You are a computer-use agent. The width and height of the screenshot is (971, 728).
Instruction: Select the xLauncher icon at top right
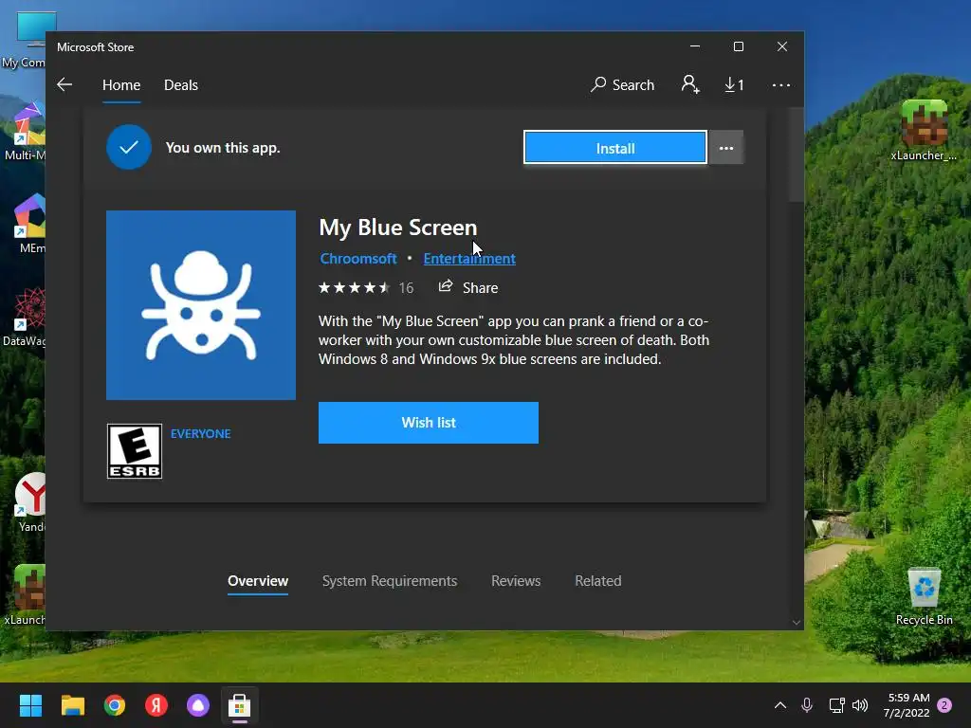click(924, 131)
